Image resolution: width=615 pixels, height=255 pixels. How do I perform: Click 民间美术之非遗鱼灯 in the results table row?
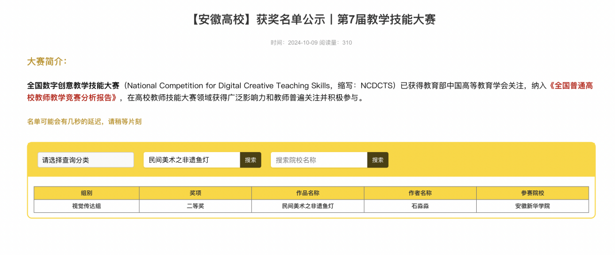pyautogui.click(x=308, y=206)
